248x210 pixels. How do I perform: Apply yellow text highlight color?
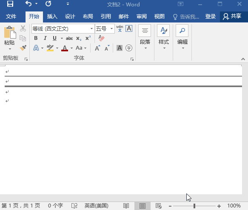(x=50, y=48)
